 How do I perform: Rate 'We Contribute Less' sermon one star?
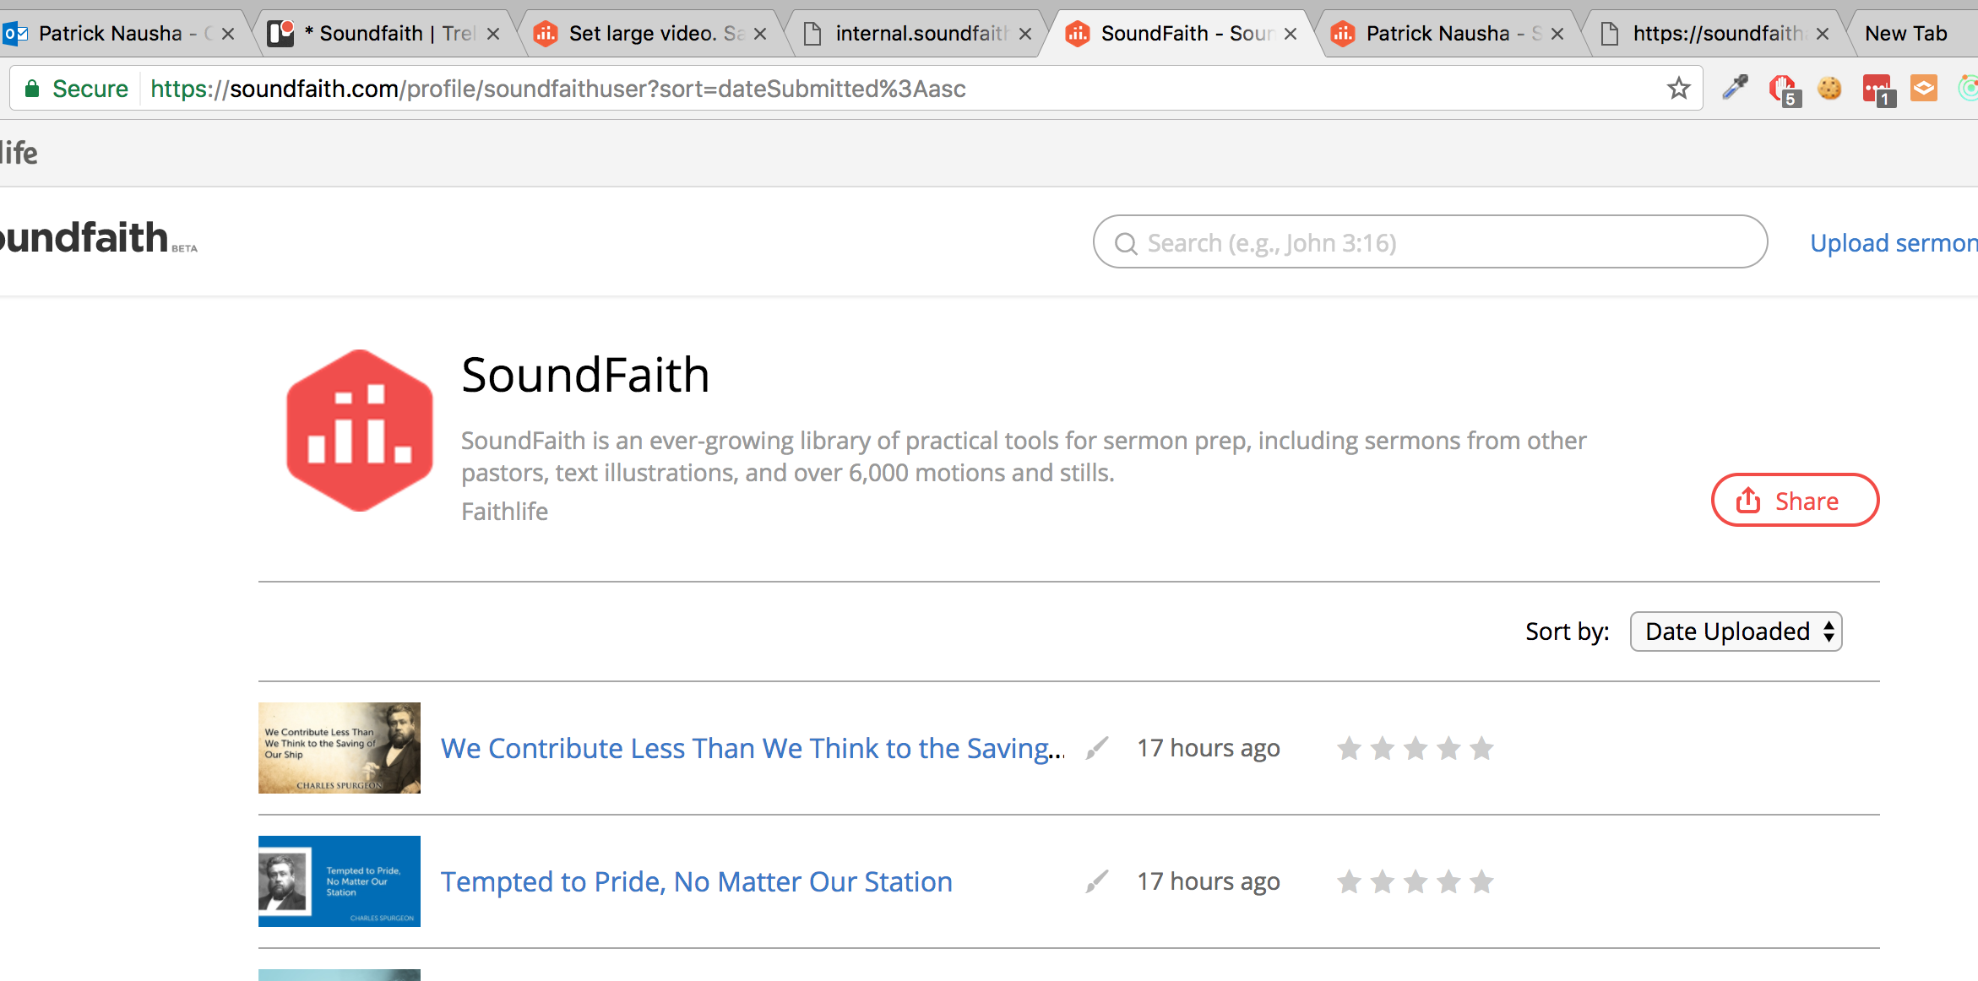1349,748
